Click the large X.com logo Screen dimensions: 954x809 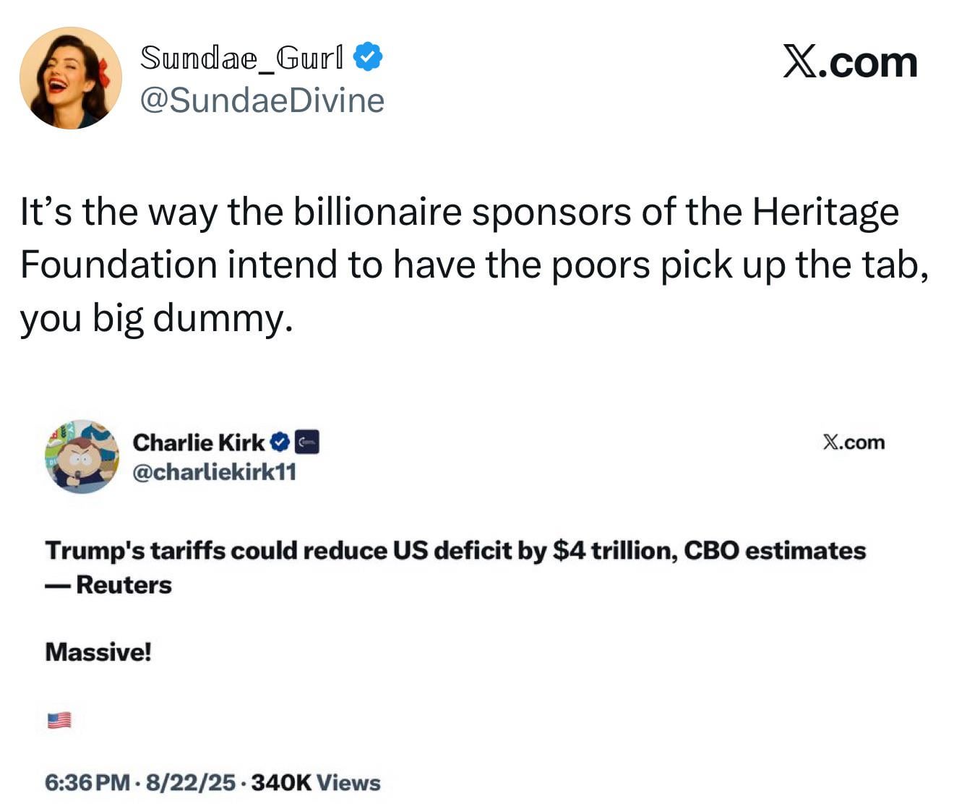pos(851,62)
